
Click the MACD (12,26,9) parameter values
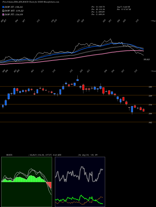[42, 155]
